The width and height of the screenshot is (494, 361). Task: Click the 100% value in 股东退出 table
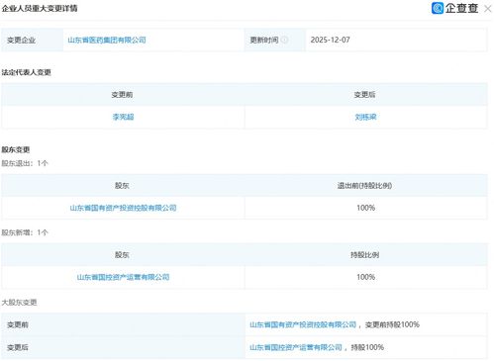point(365,208)
